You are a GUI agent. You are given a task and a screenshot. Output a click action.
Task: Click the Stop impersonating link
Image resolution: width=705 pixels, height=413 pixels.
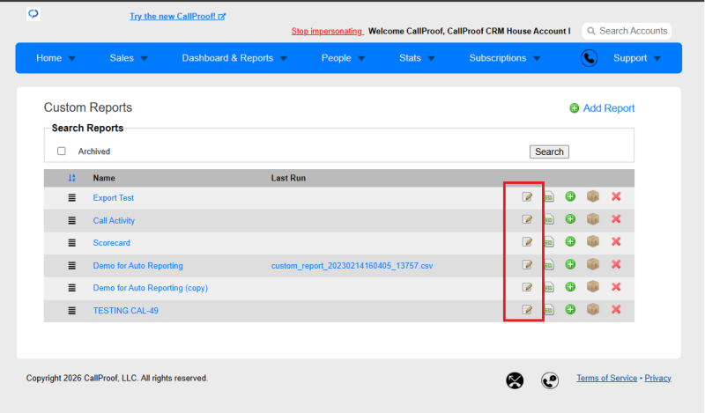327,31
